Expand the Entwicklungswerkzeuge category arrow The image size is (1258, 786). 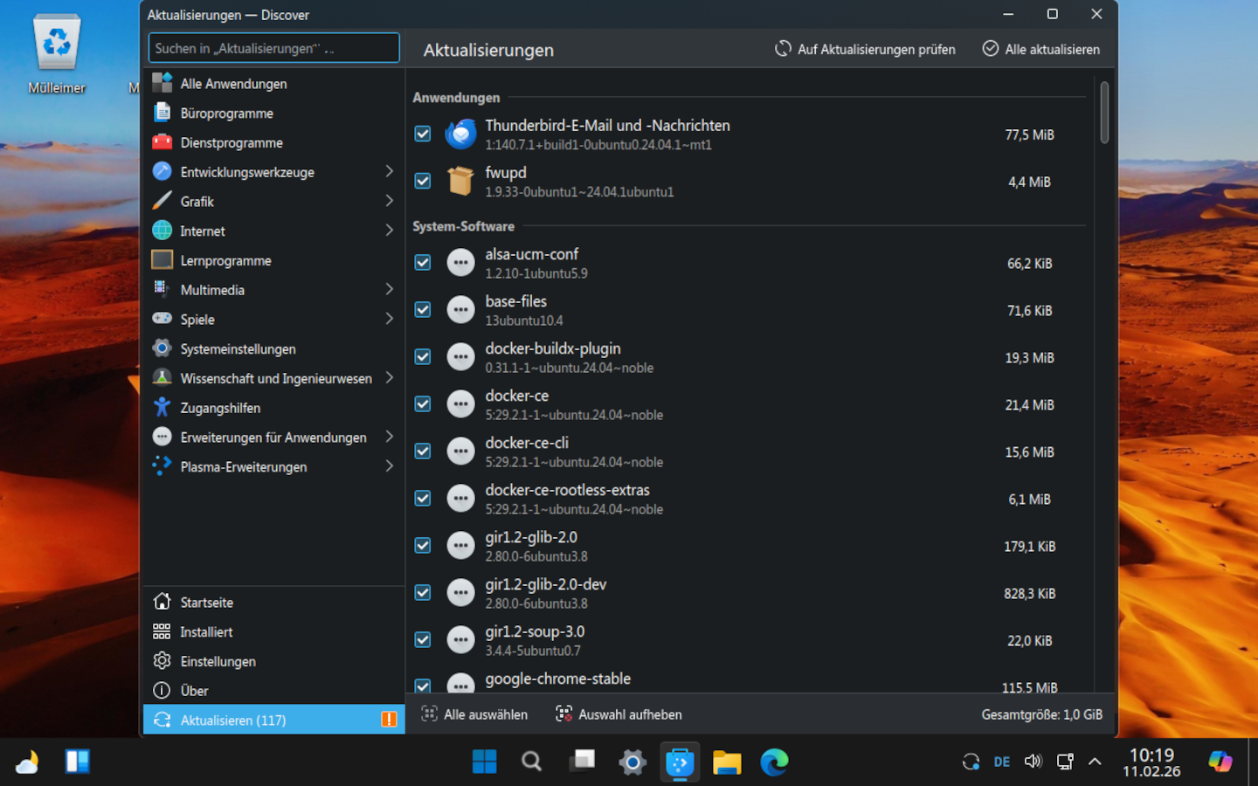coord(389,172)
